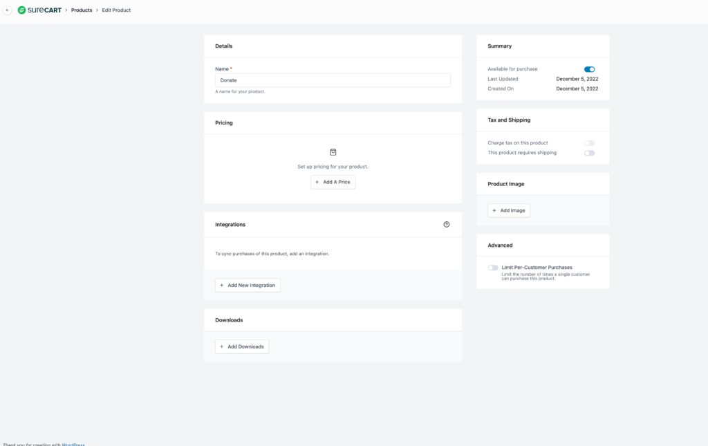Click plus icon on Add Downloads
Viewport: 708px width, 446px height.
[x=221, y=346]
